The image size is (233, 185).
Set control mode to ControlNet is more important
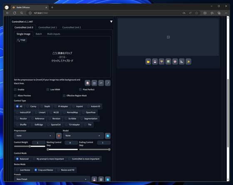(84, 159)
